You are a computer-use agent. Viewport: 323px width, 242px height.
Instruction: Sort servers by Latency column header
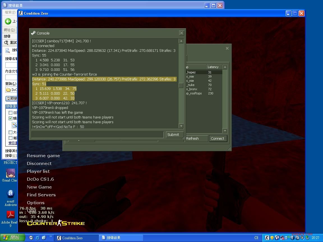pos(214,67)
